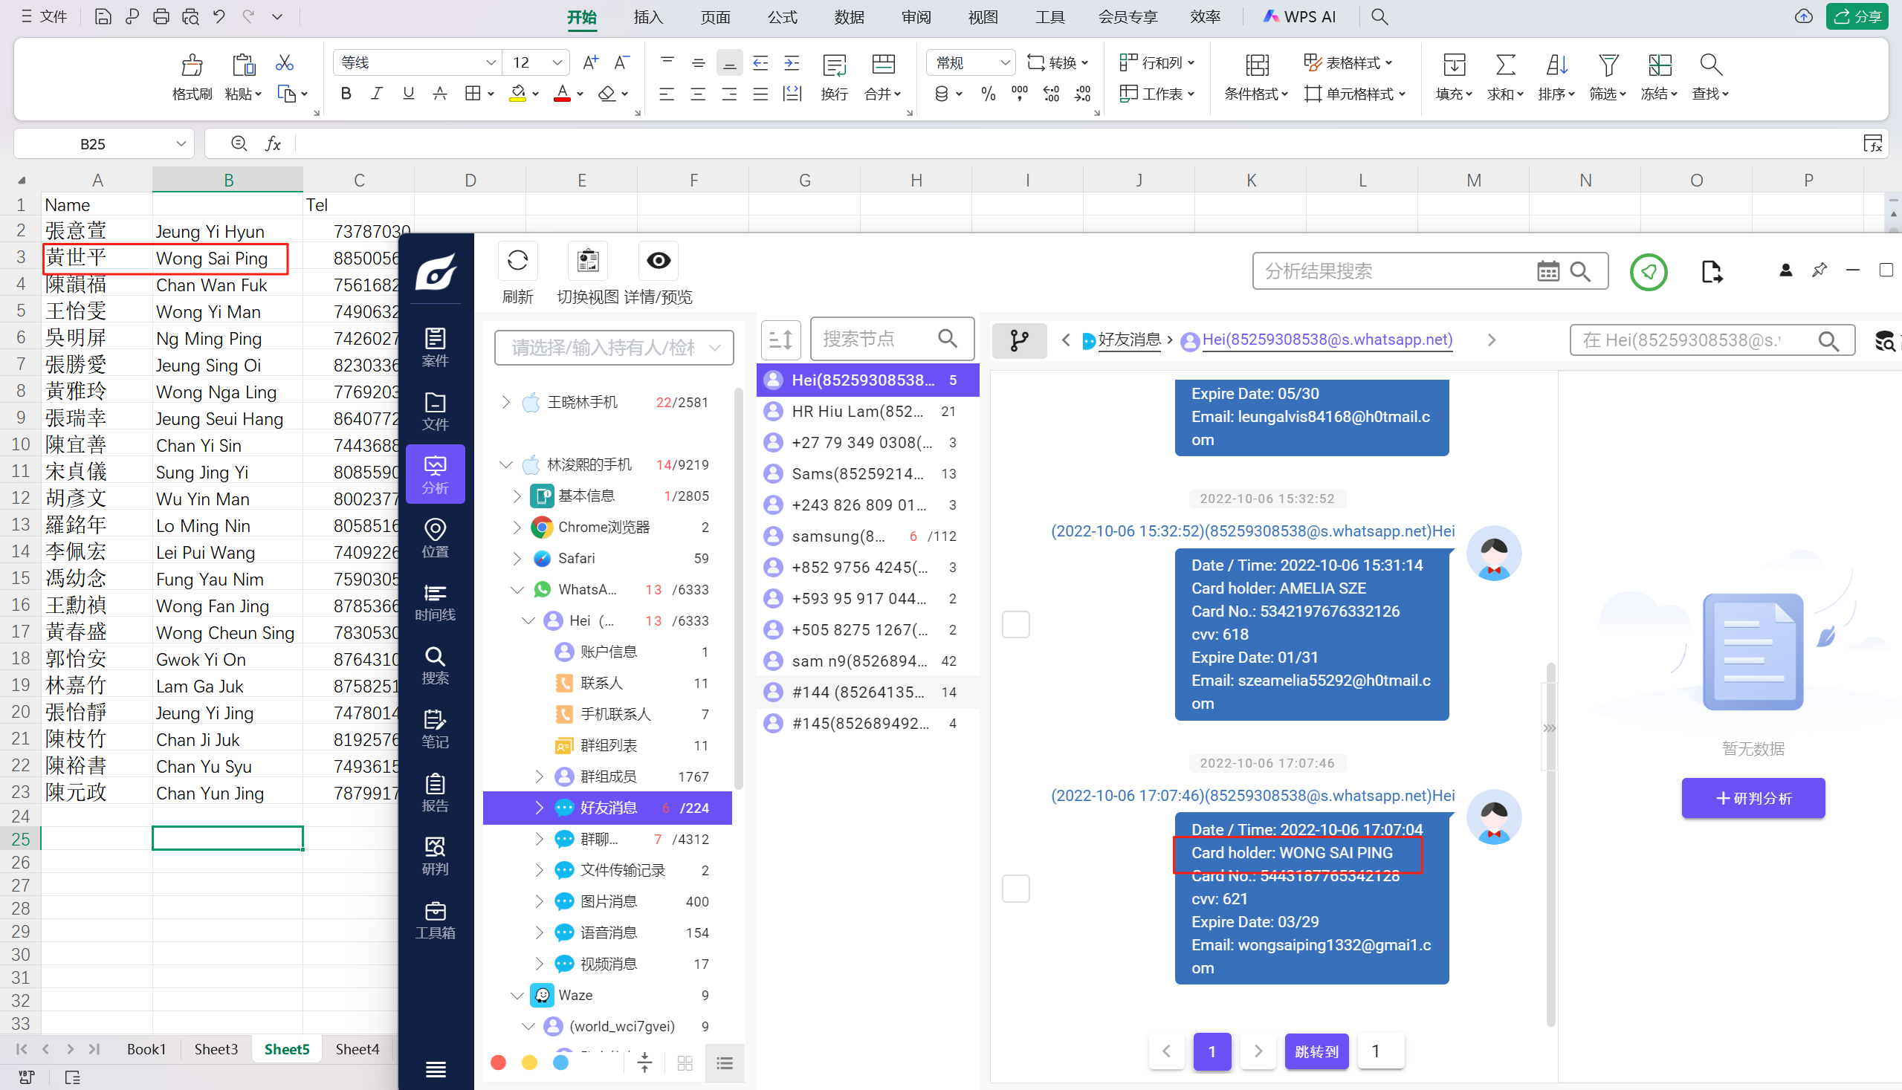Click the Bold formatting icon
1902x1090 pixels.
[x=346, y=94]
